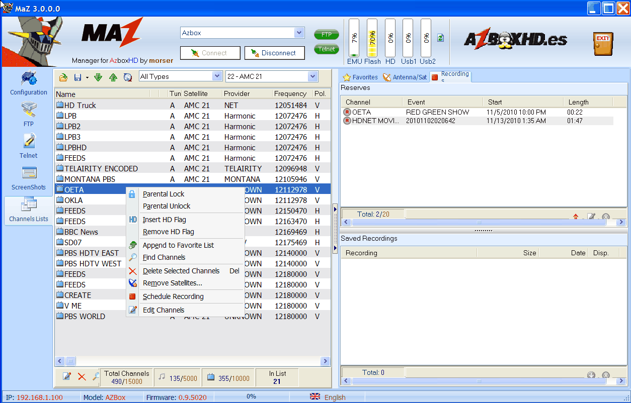Sort Reserves by Start column header
Screen dimensions: 631x403
[523, 102]
